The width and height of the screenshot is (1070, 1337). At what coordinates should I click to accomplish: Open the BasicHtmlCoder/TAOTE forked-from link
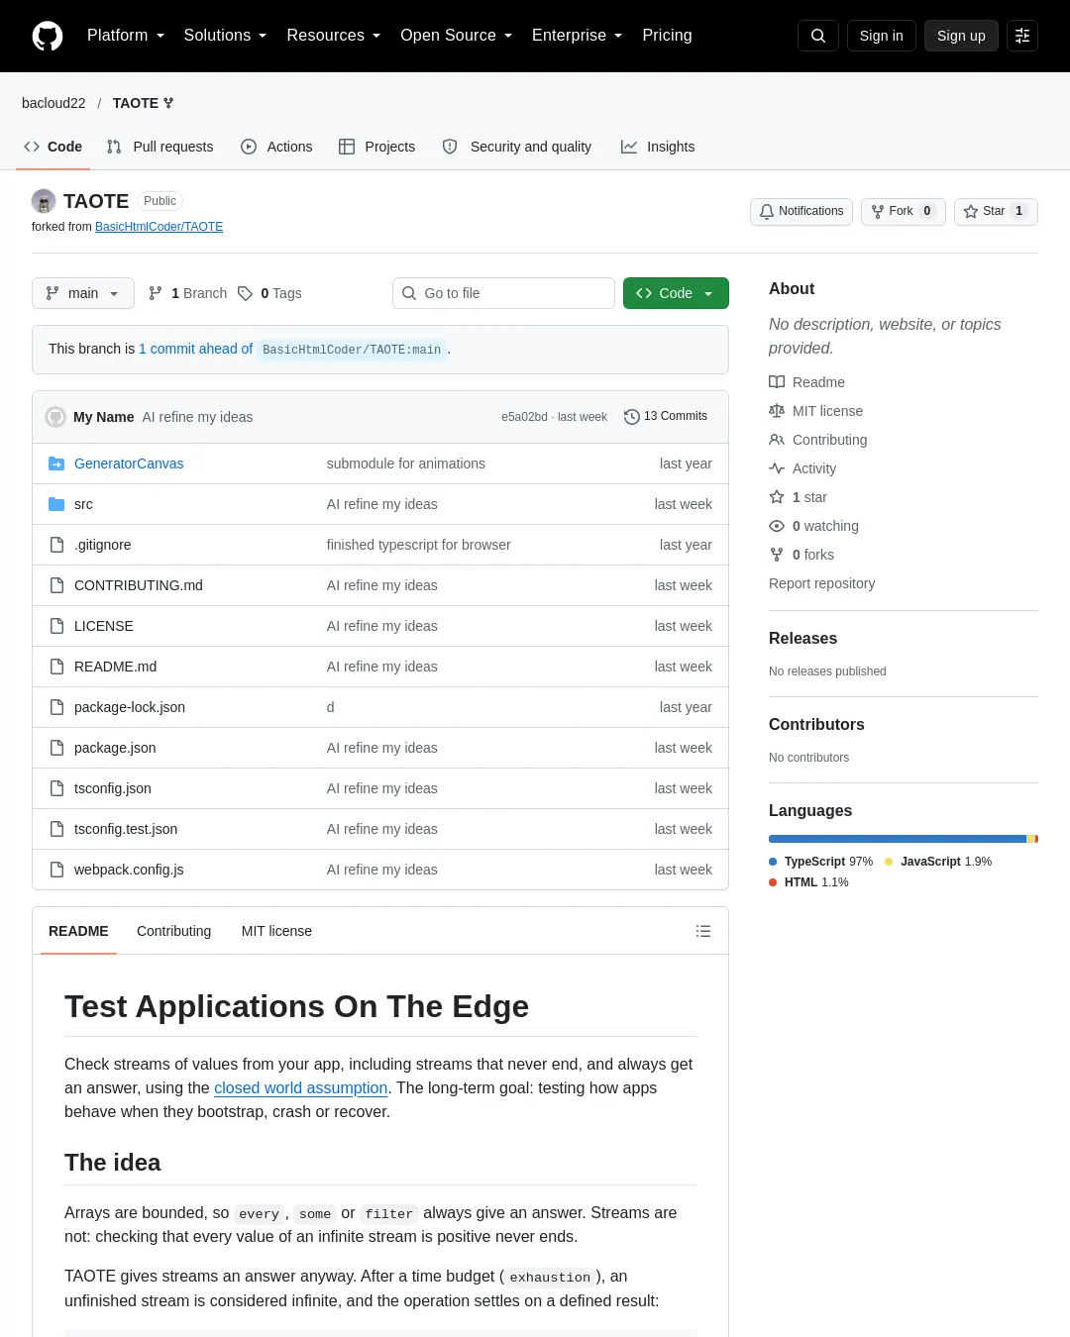pos(159,227)
